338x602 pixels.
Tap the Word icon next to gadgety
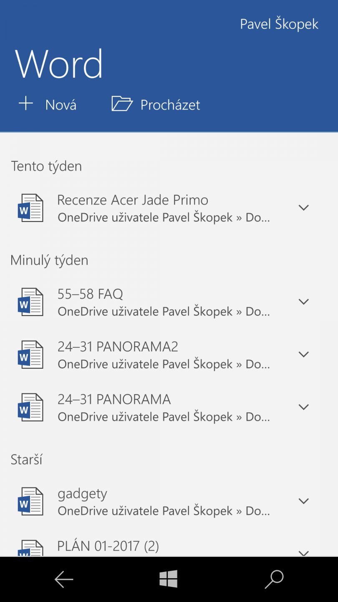point(30,501)
